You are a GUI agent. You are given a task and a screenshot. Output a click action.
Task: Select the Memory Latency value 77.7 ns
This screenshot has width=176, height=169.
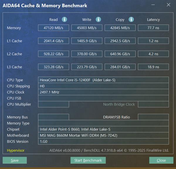pos(153,28)
